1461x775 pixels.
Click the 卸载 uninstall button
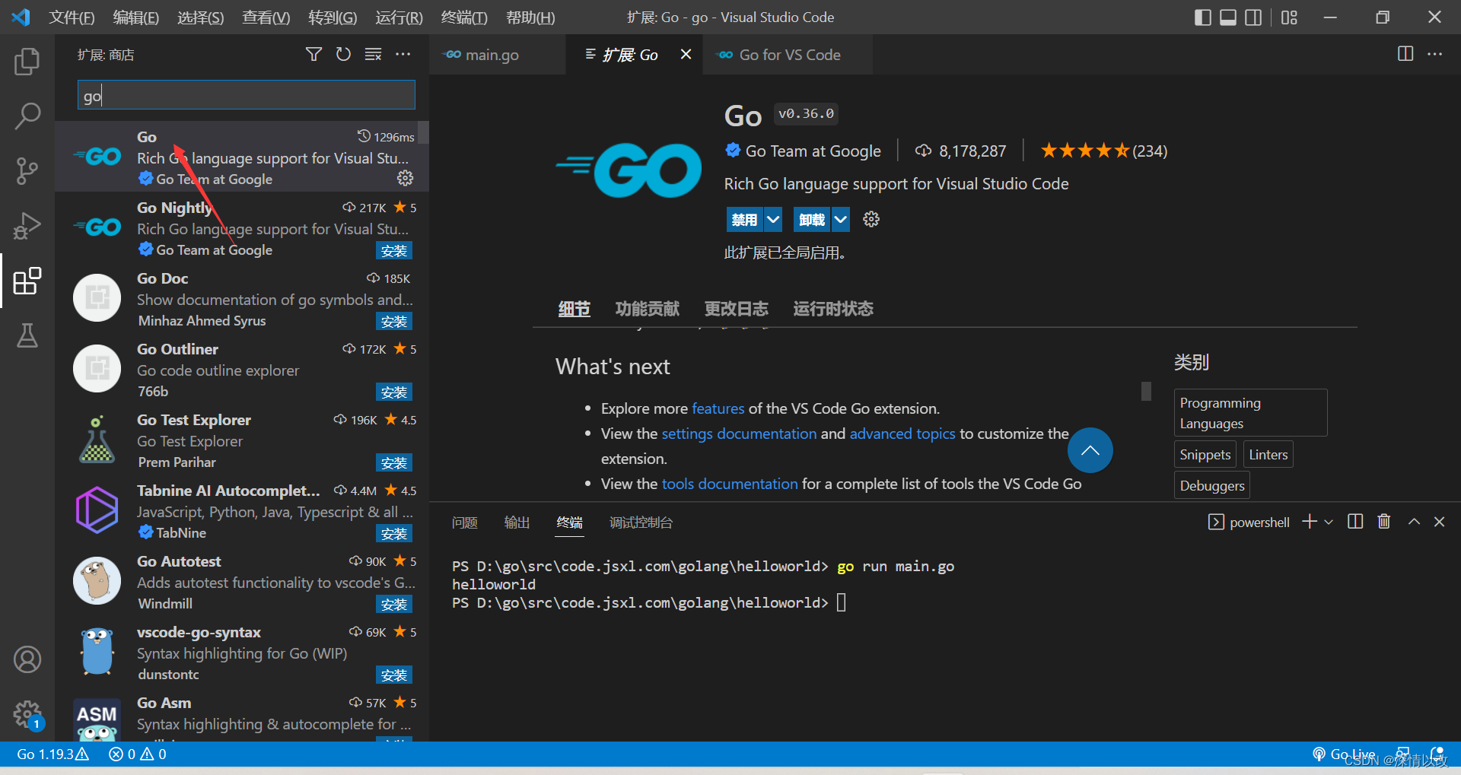[811, 219]
